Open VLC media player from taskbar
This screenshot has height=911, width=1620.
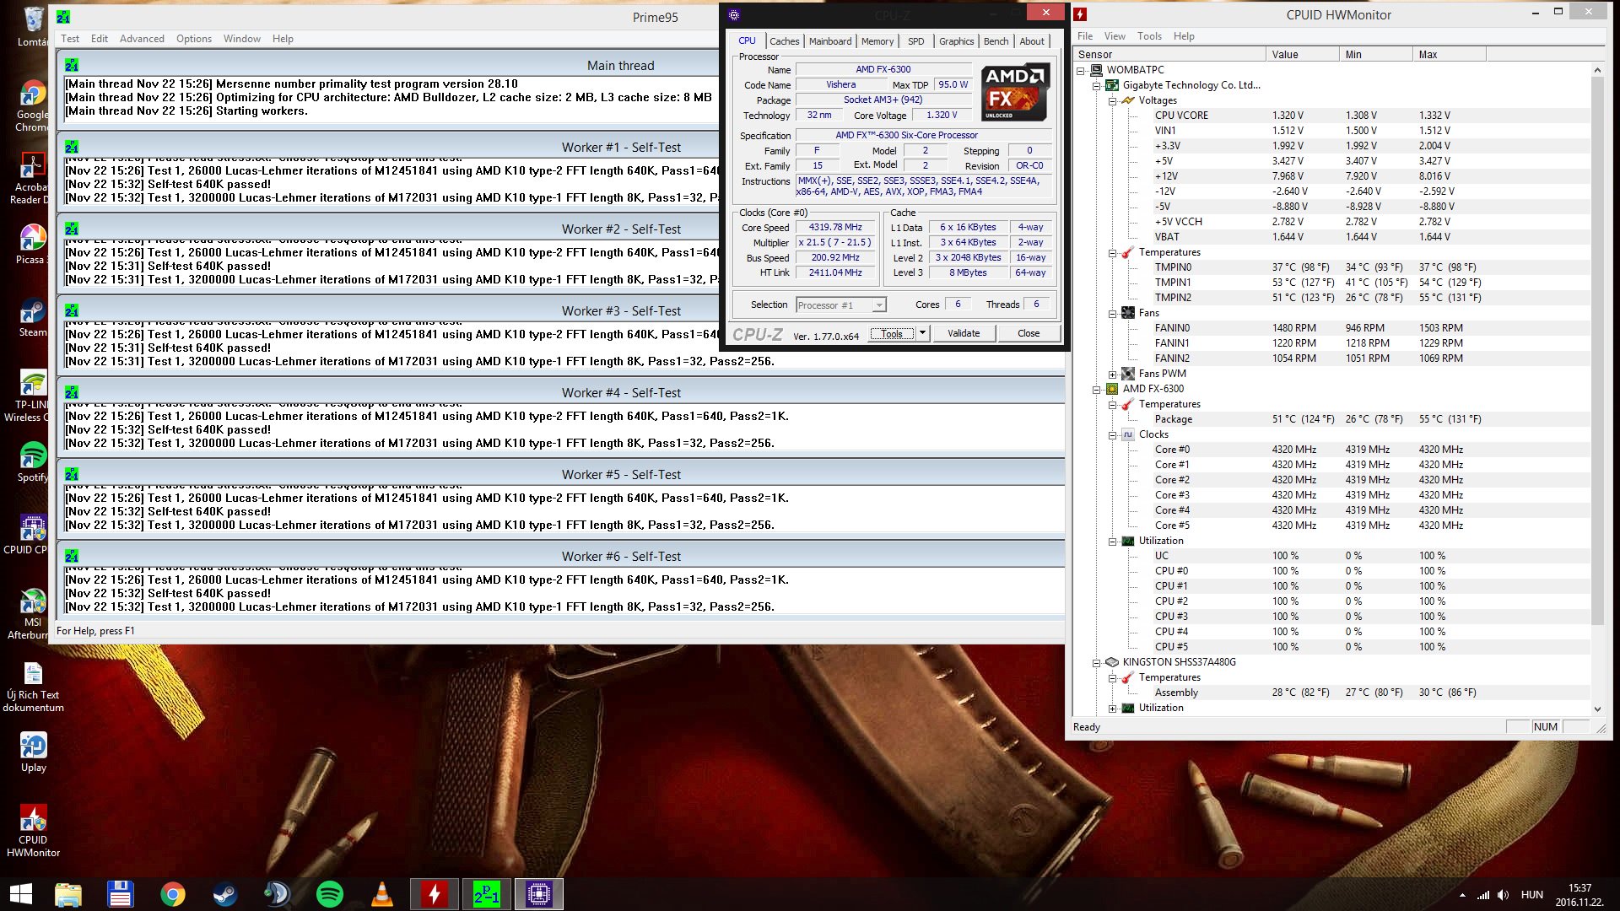pos(381,894)
